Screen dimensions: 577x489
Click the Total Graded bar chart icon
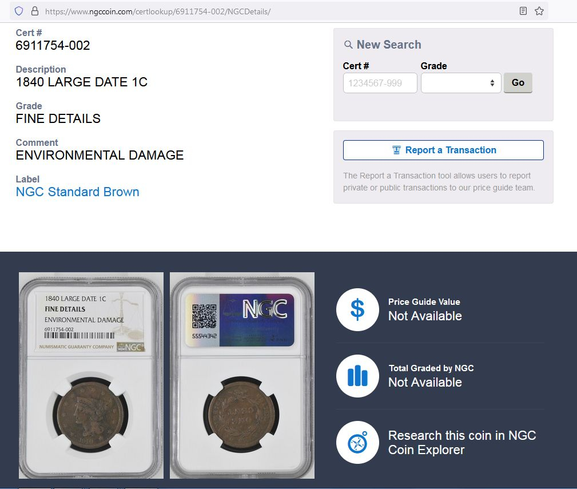point(357,376)
